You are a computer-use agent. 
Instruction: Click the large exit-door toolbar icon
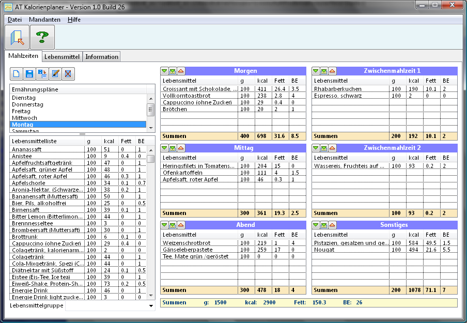pyautogui.click(x=17, y=37)
